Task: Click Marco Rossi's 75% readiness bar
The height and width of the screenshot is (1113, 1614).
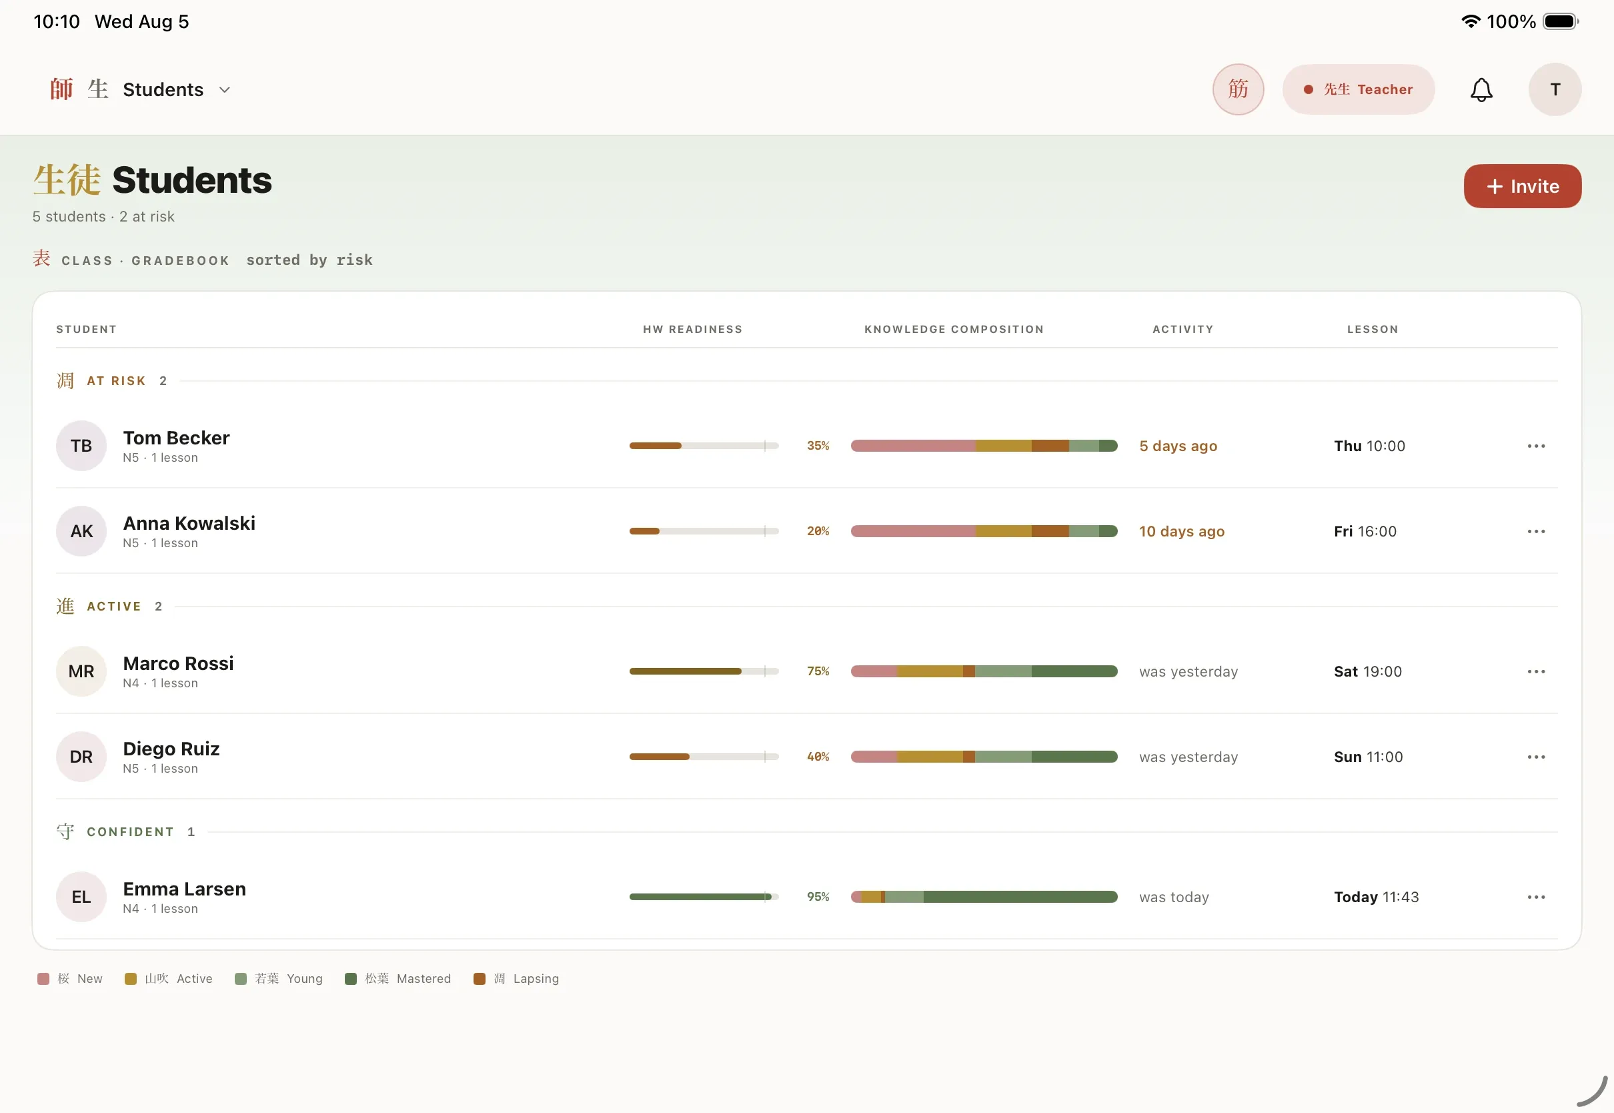Action: [x=703, y=671]
